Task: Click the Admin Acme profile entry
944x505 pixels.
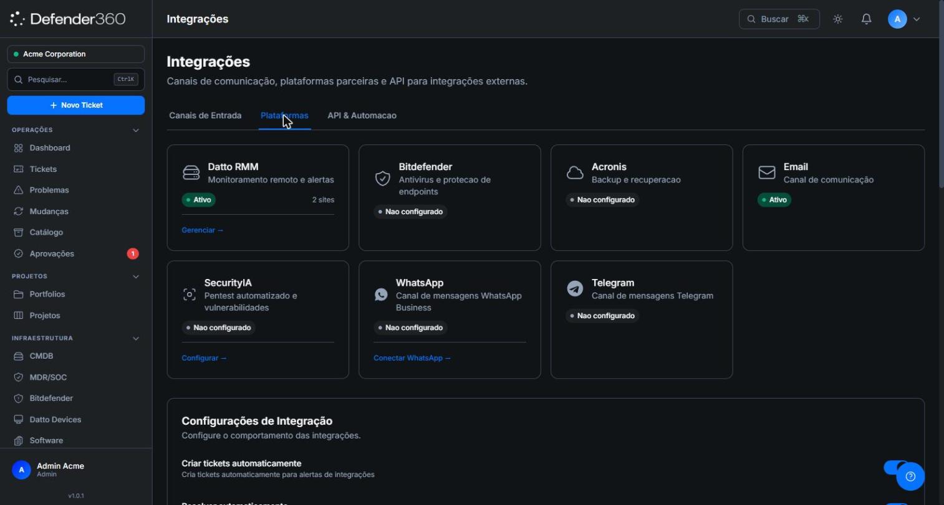Action: click(76, 470)
